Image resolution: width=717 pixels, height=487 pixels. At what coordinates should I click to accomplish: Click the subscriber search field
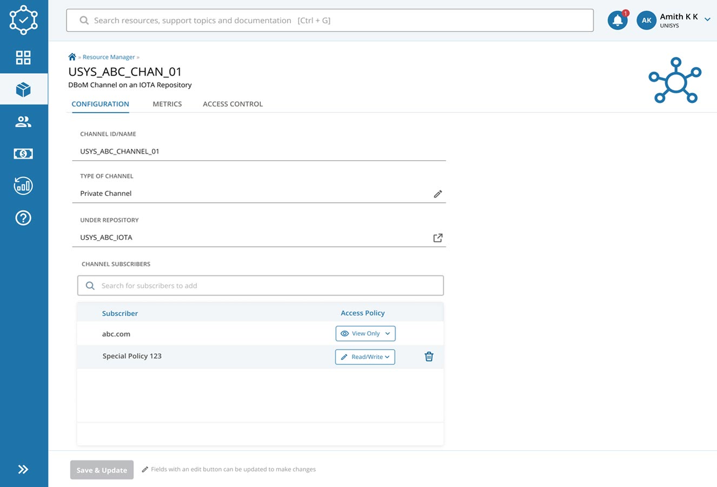[x=261, y=286]
